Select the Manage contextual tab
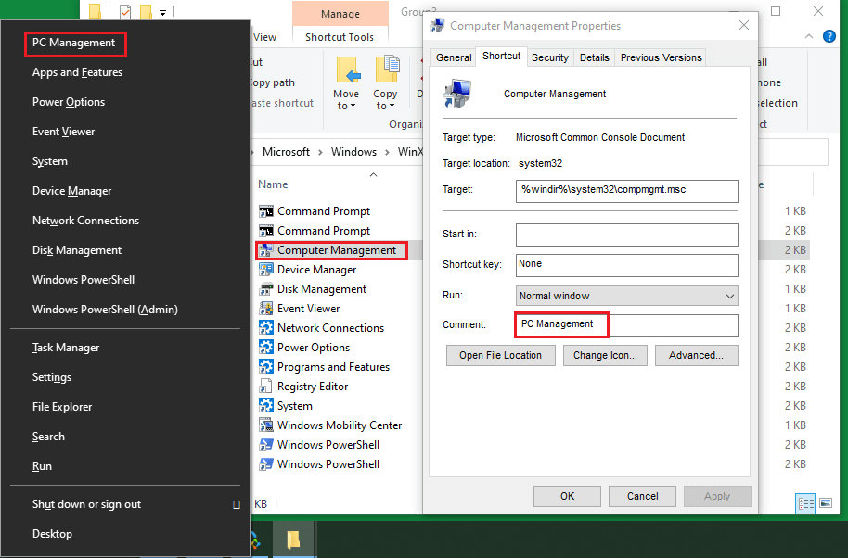 coord(340,14)
